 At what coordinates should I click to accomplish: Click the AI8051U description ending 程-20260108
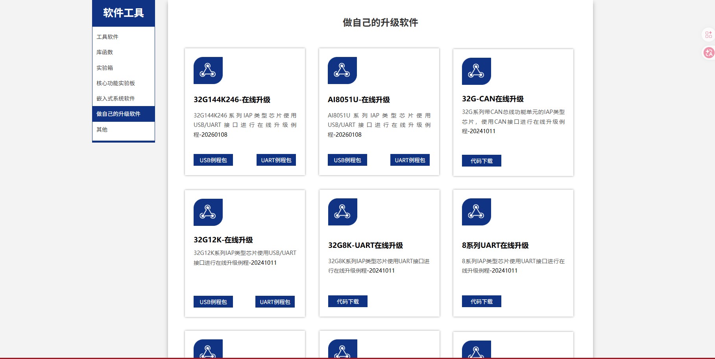click(x=379, y=125)
